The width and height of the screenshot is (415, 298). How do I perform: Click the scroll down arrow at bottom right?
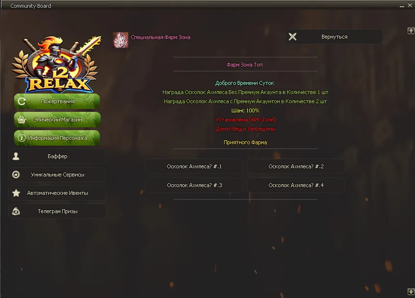pyautogui.click(x=411, y=292)
